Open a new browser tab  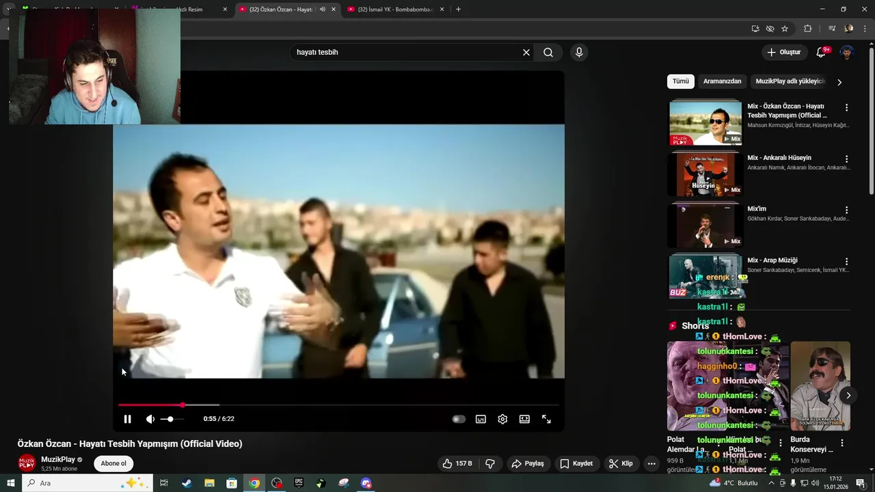pyautogui.click(x=458, y=10)
